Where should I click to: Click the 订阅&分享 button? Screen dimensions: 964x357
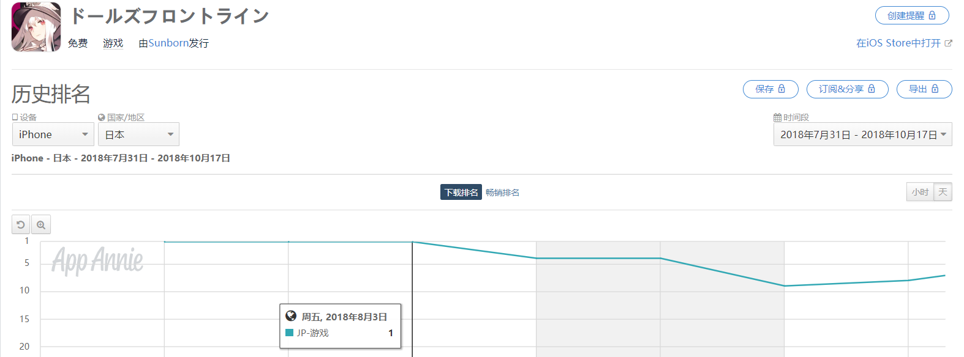tap(847, 89)
